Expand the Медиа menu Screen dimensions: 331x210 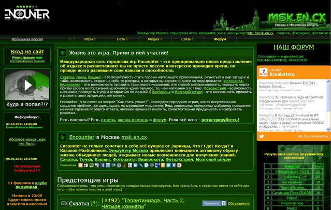[x=155, y=39]
